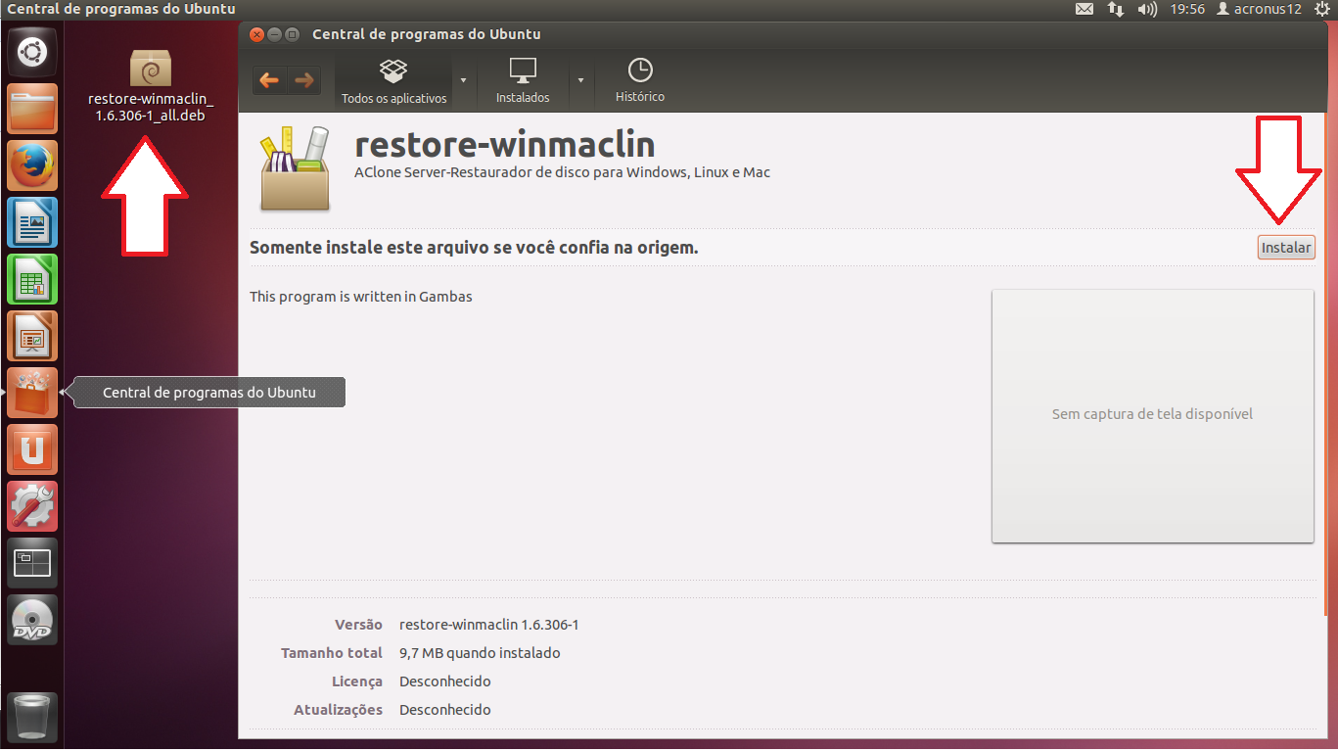
Task: Click version value restore-winmaclin 1.6.306-1
Action: (489, 625)
